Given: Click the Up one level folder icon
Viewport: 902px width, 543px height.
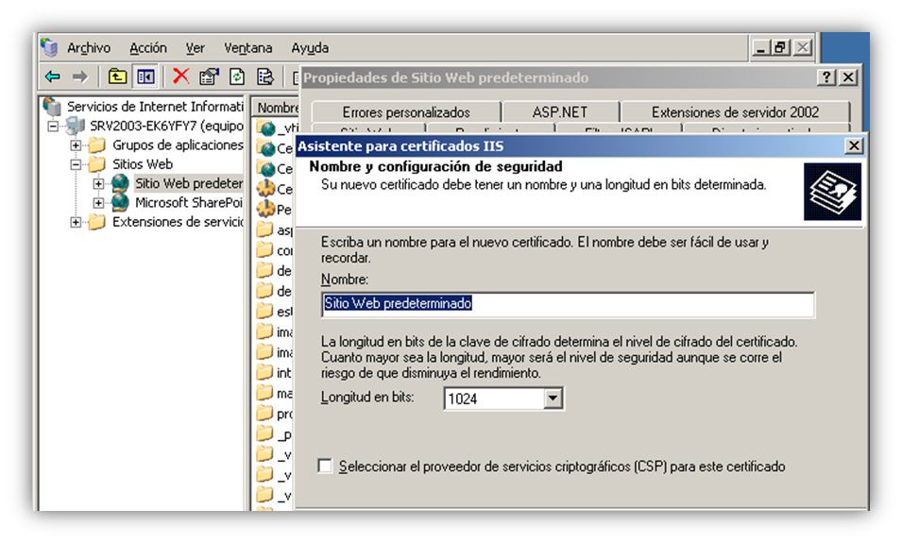Looking at the screenshot, I should [117, 76].
